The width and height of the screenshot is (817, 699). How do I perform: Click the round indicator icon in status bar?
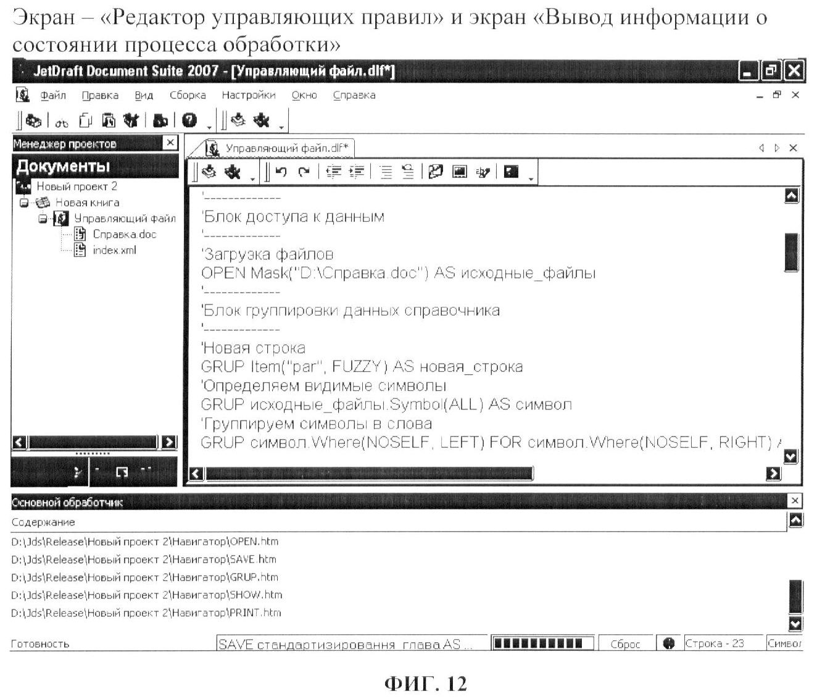click(669, 643)
